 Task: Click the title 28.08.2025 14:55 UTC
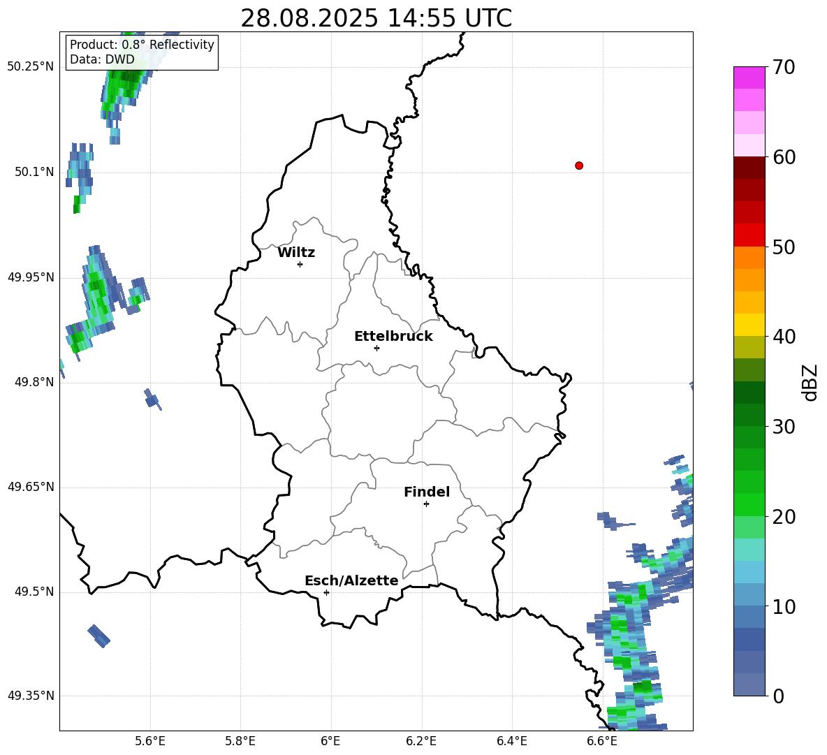point(376,18)
